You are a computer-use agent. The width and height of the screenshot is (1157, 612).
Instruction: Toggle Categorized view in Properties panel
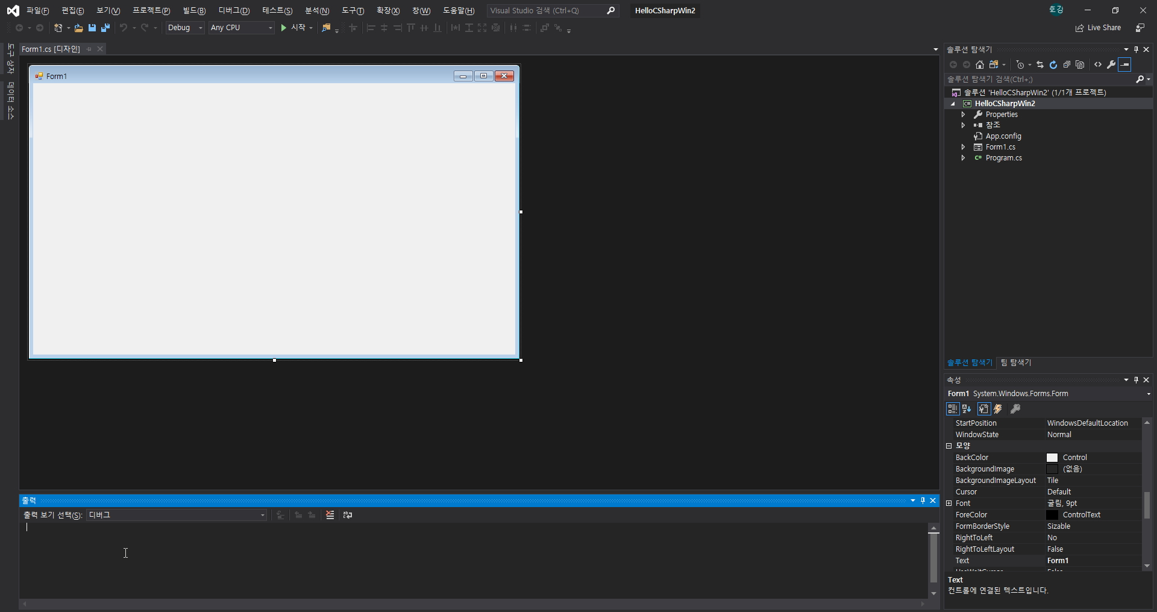953,409
